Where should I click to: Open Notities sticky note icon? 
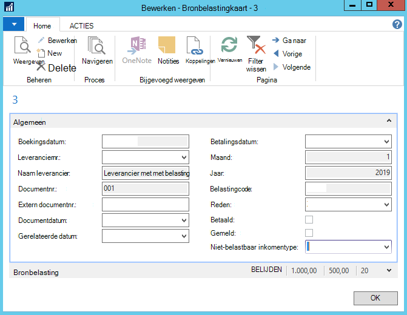coord(167,45)
